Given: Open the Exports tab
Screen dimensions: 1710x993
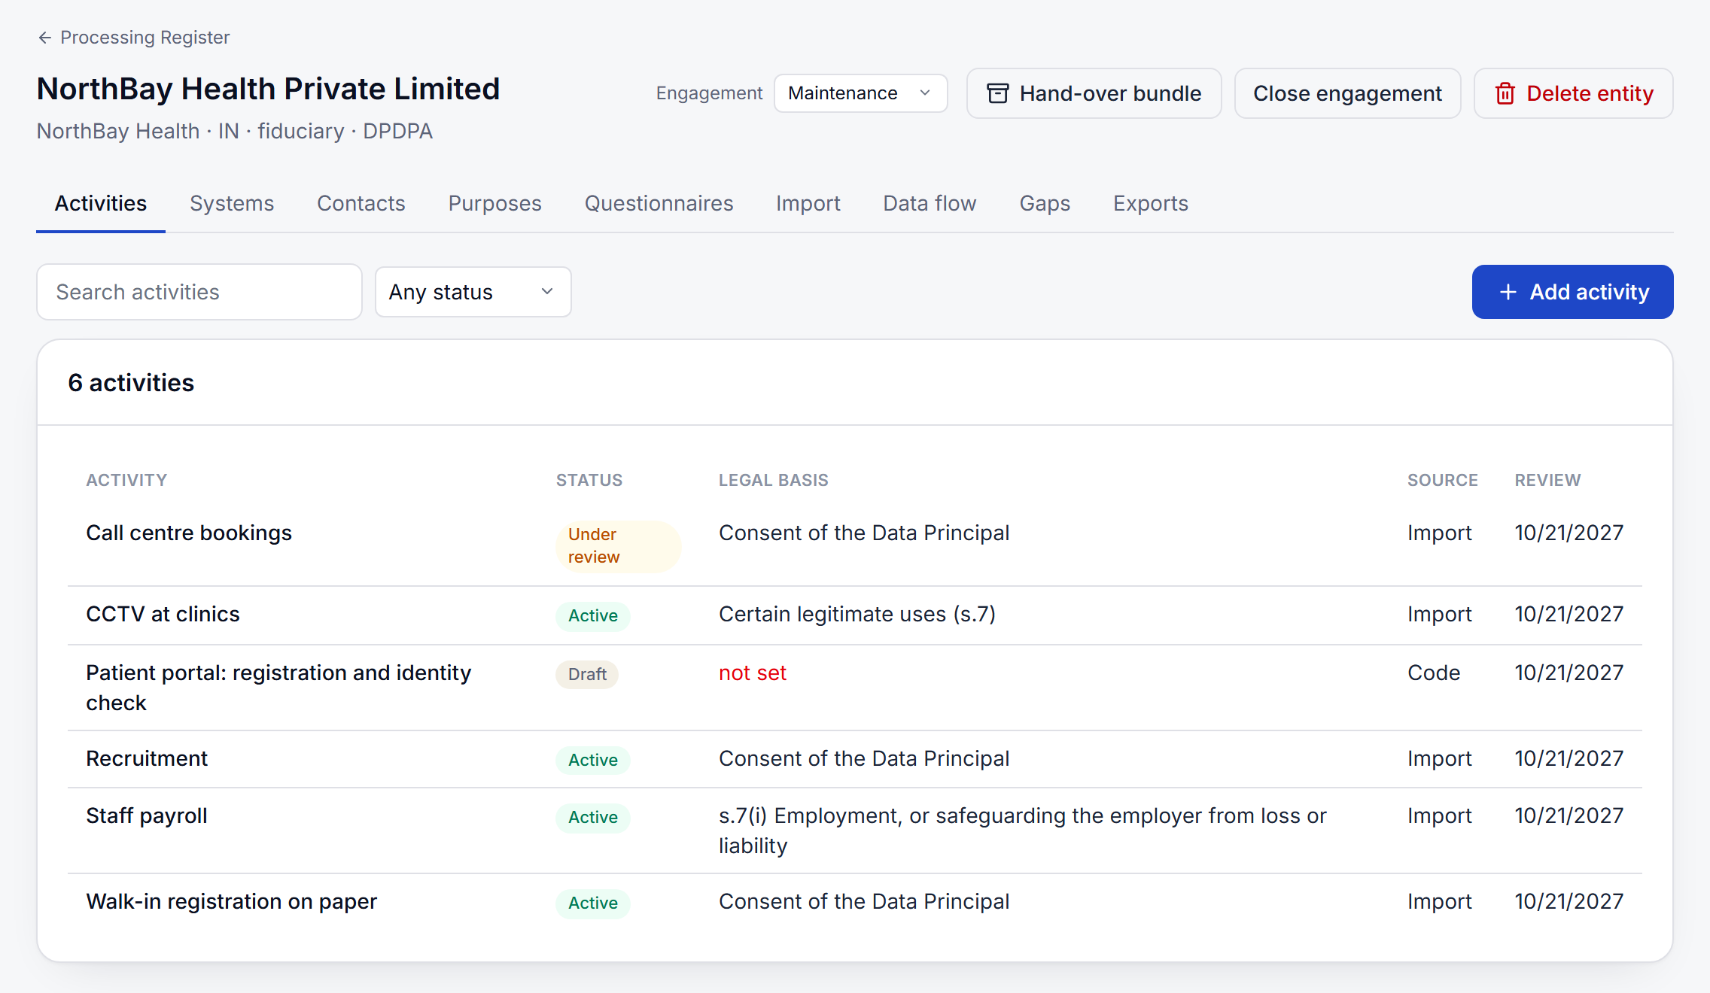Looking at the screenshot, I should [1150, 203].
